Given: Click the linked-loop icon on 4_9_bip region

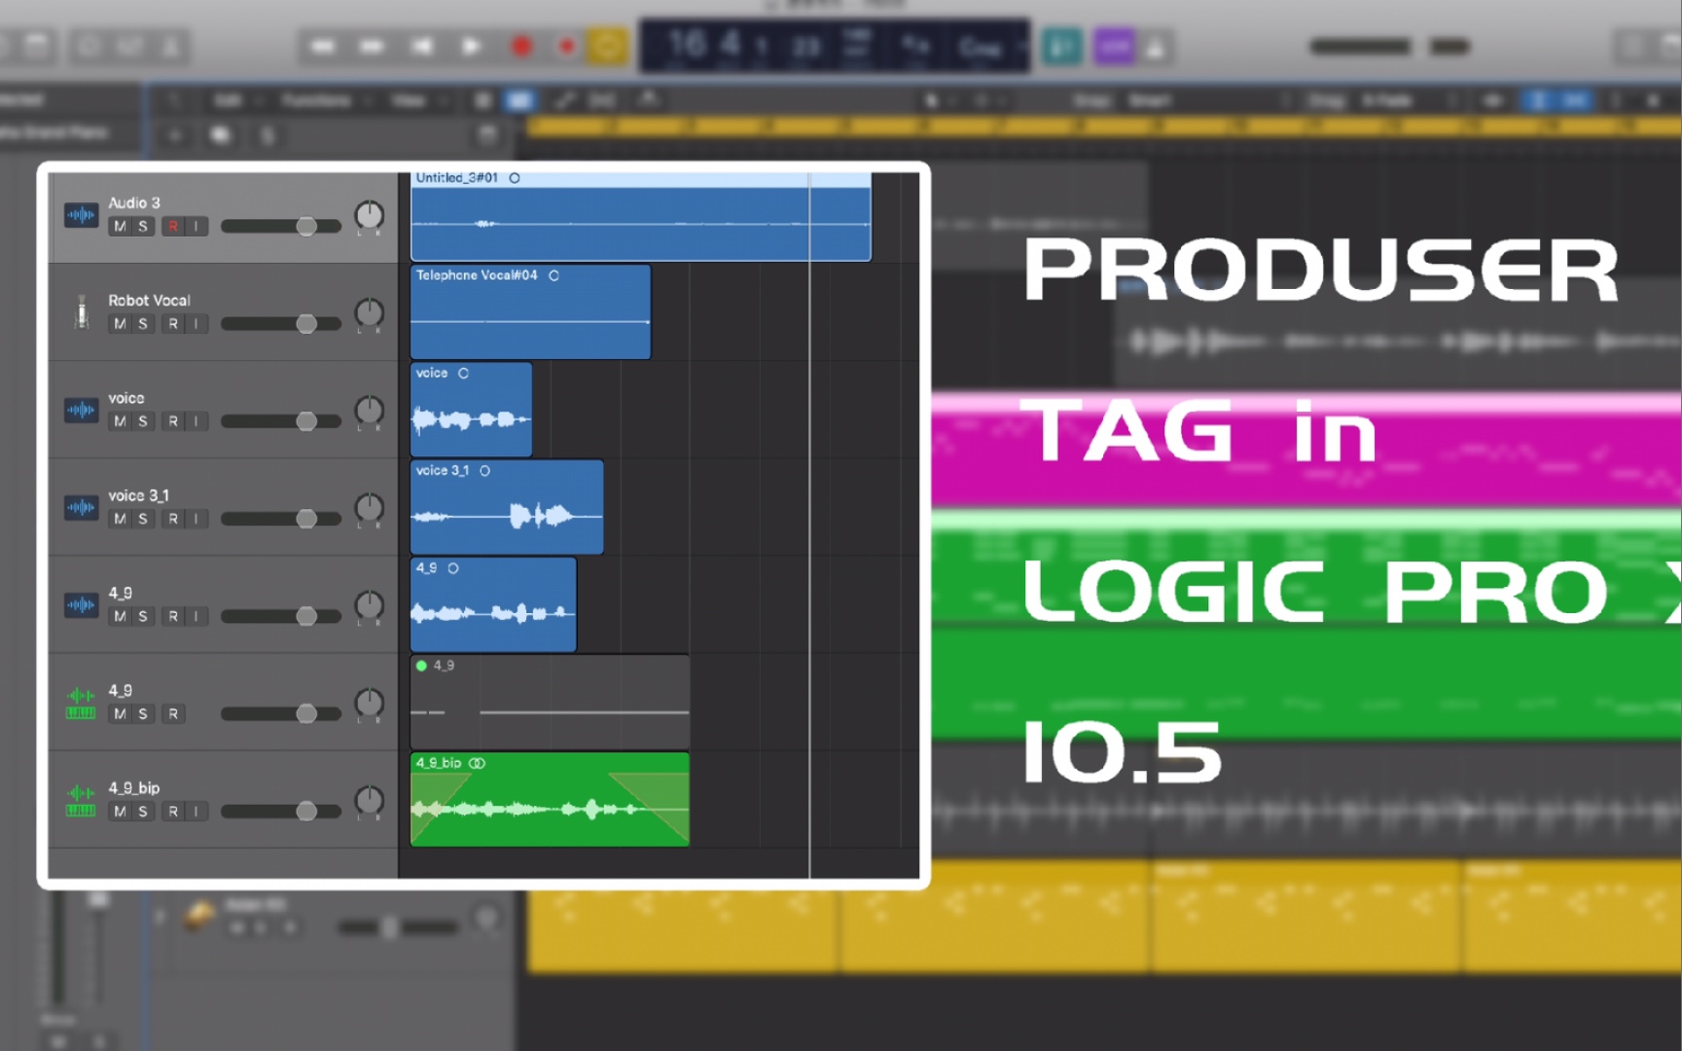Looking at the screenshot, I should pyautogui.click(x=477, y=763).
